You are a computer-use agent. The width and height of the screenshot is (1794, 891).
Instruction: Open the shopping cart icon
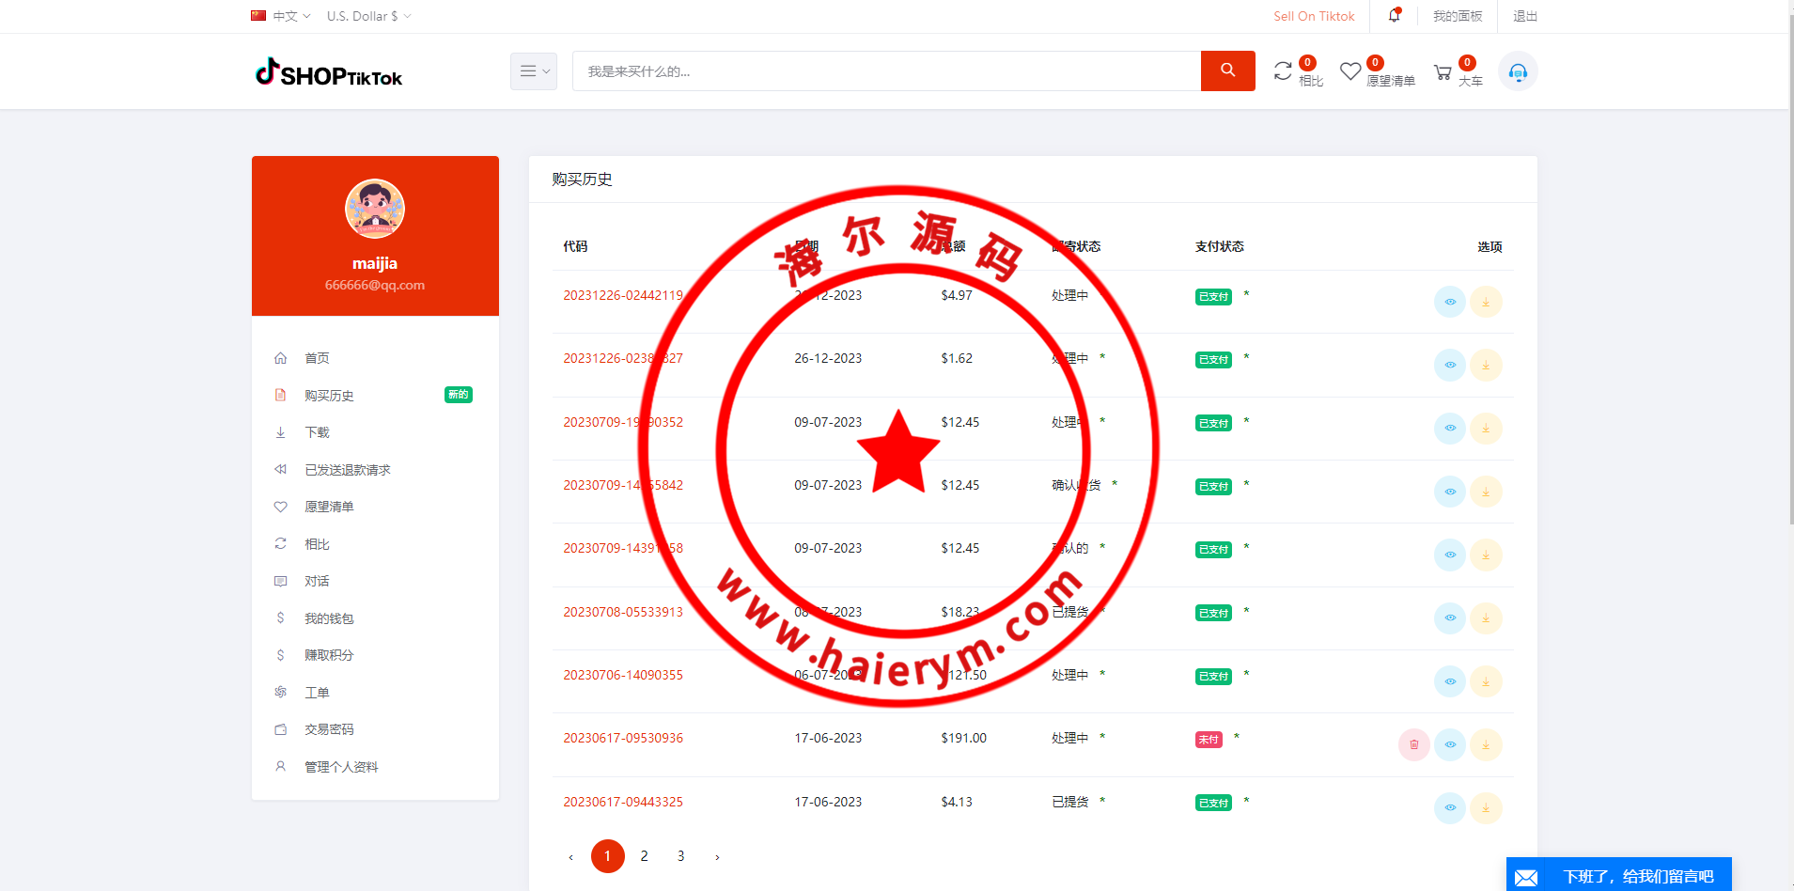pyautogui.click(x=1443, y=72)
